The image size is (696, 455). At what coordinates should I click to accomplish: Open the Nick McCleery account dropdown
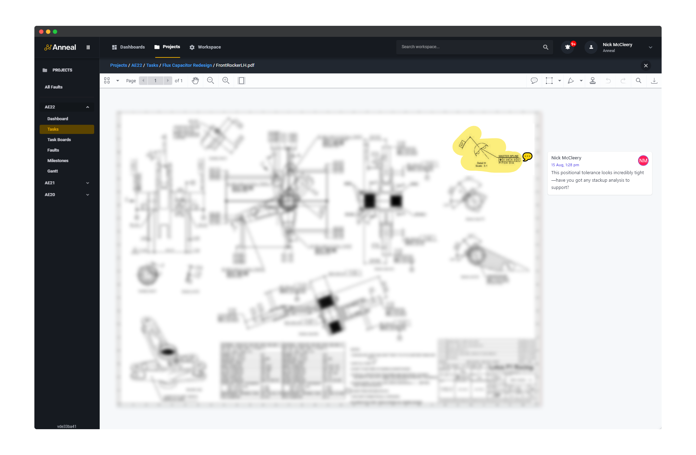pos(650,47)
